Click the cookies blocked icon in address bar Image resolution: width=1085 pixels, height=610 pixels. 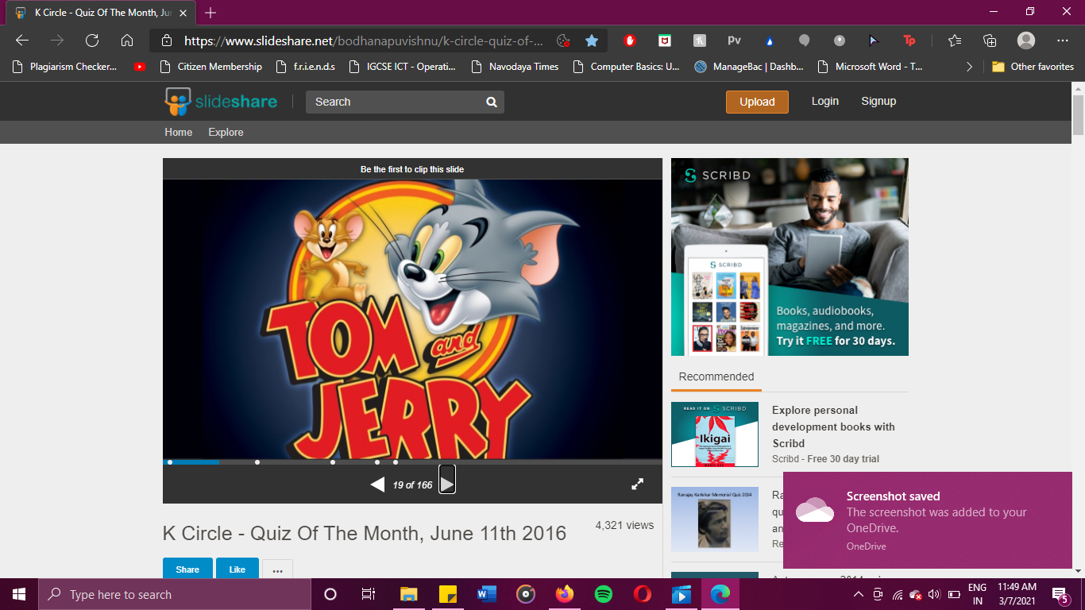click(x=563, y=41)
